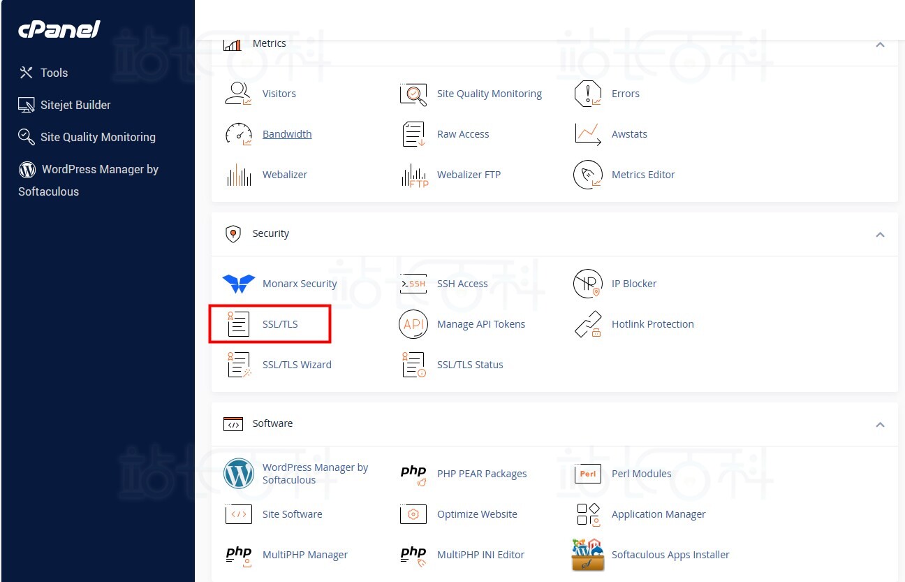This screenshot has height=582, width=905.
Task: Collapse the Security section
Action: pyautogui.click(x=880, y=234)
